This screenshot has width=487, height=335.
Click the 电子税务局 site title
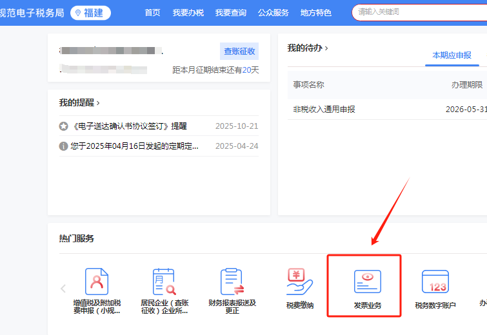point(32,13)
